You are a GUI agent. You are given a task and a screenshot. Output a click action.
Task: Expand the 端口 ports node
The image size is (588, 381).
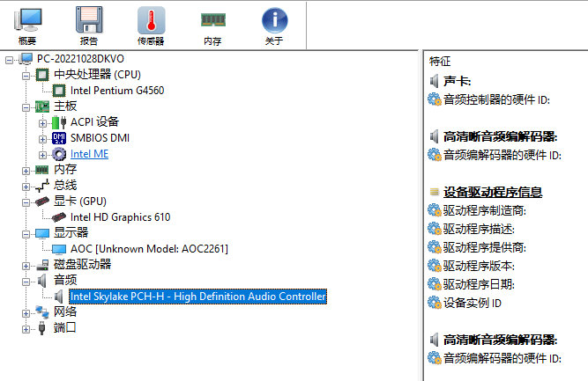coord(26,329)
